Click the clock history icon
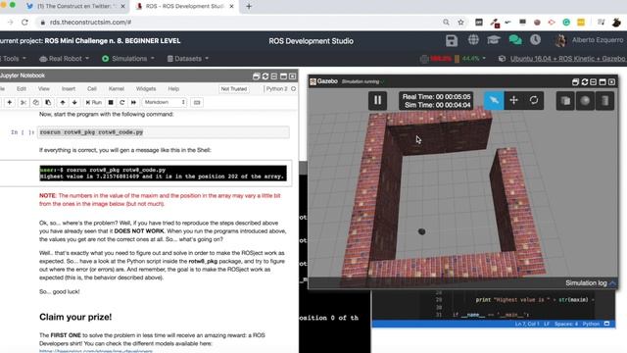Viewport: 627px width, 353px height. (536, 39)
